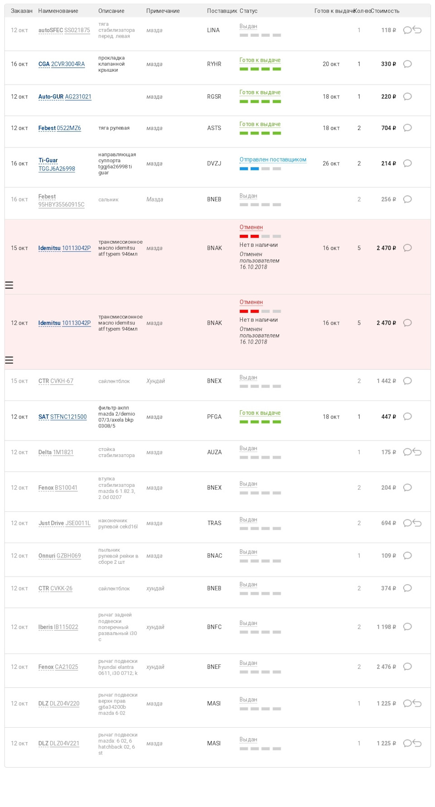
Task: Click the 'Наименование' column header
Action: tap(58, 11)
